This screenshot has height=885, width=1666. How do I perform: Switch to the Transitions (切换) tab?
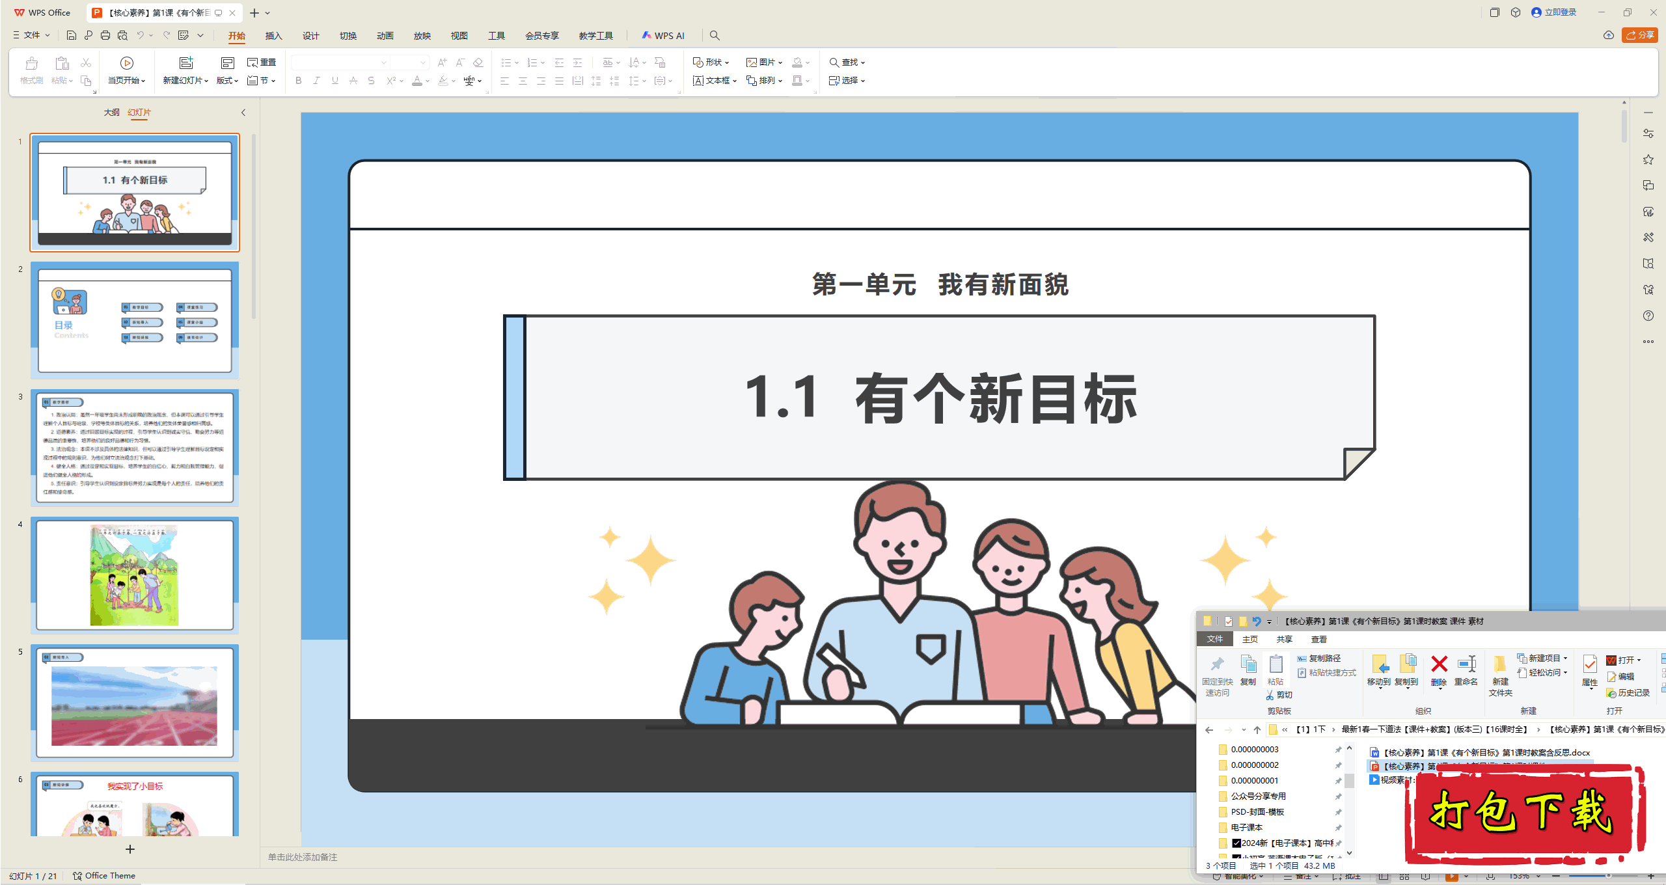348,36
